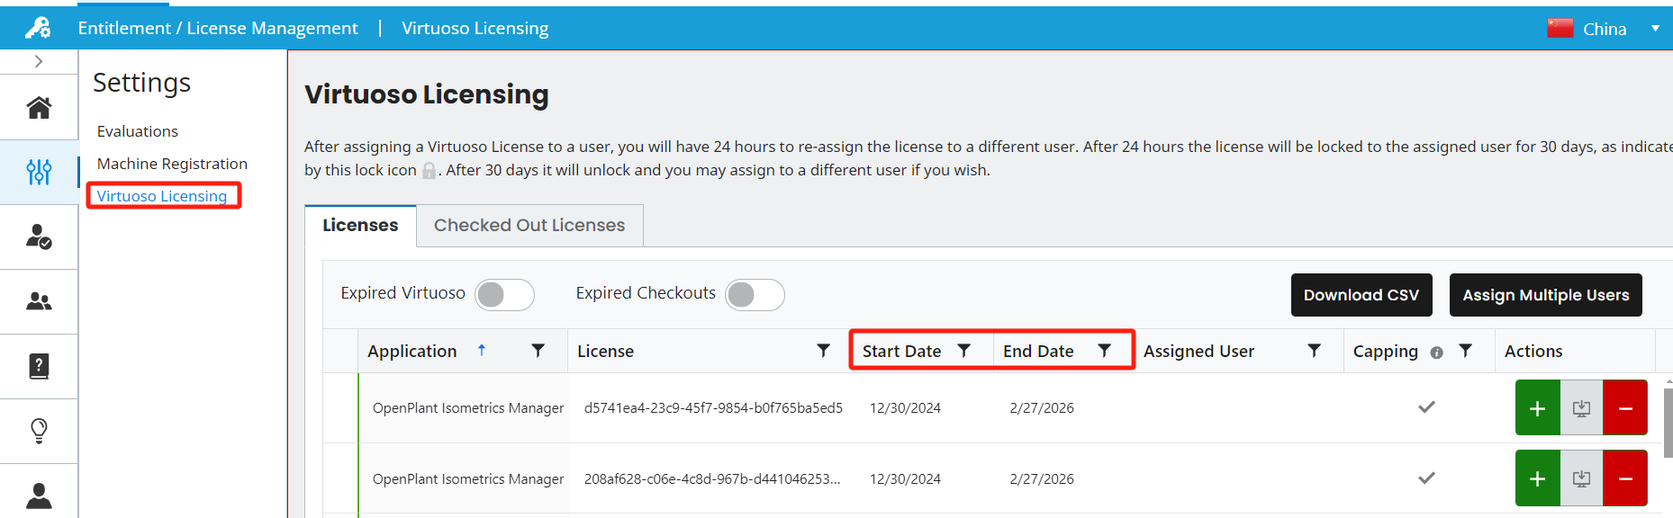
Task: Click the home icon in sidebar
Action: [x=39, y=108]
